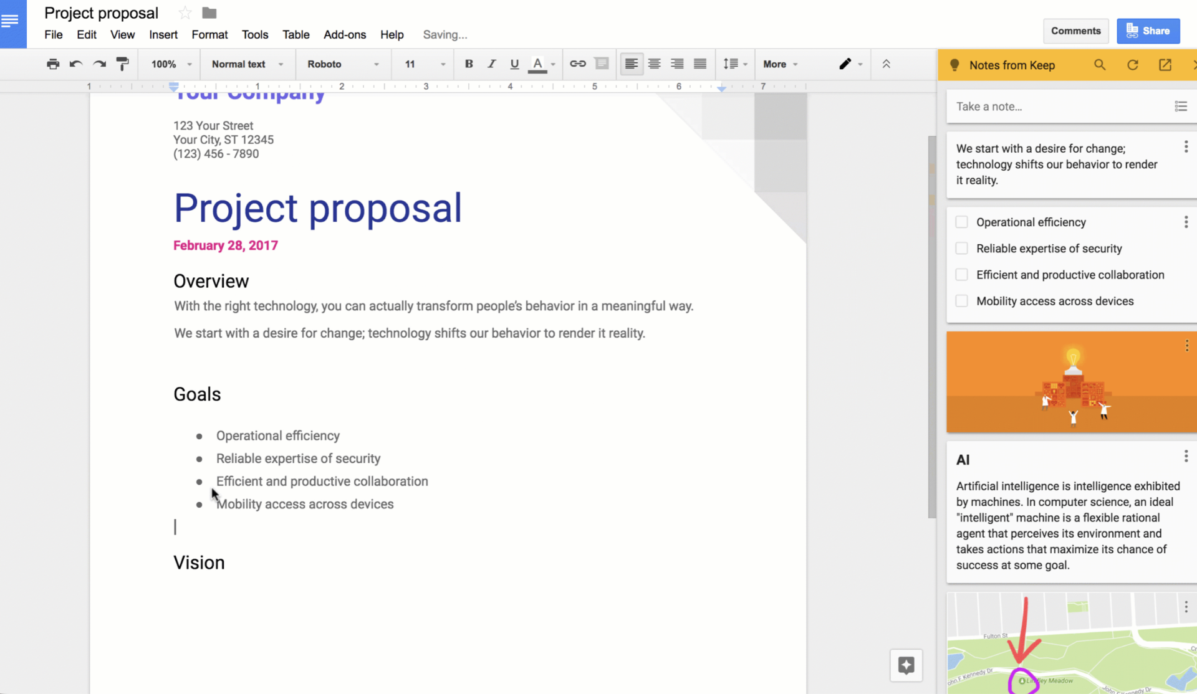1197x694 pixels.
Task: Toggle Italic formatting
Action: [x=491, y=64]
